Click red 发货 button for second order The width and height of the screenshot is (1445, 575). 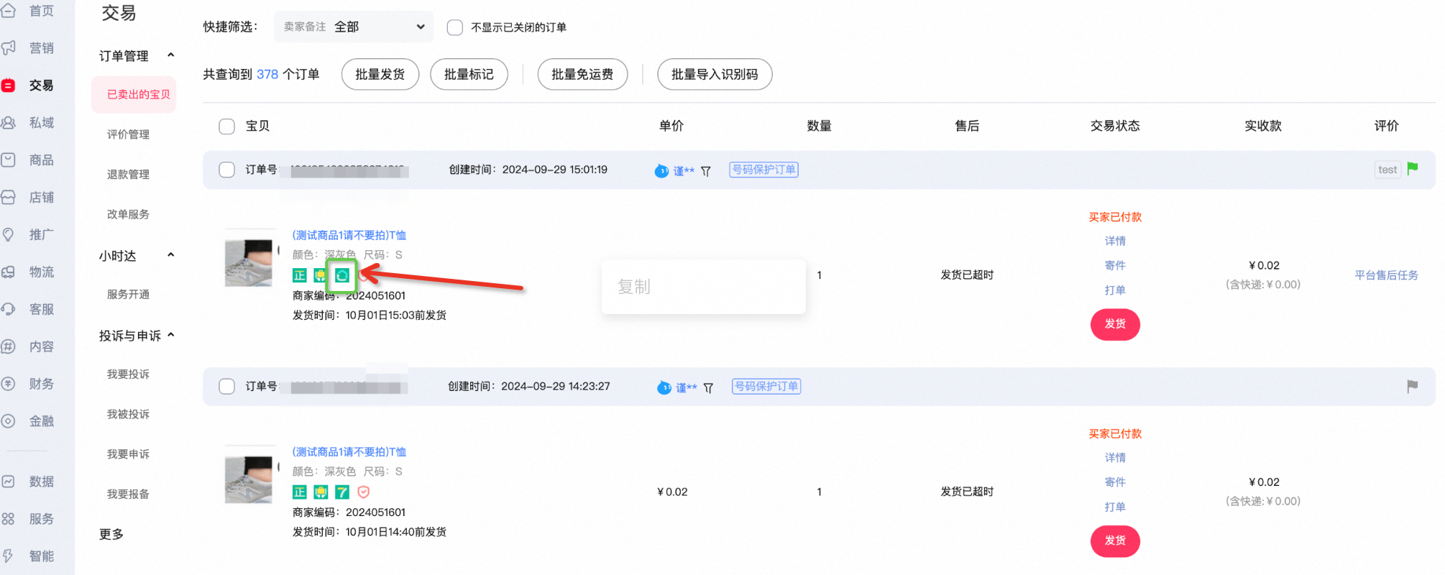(1115, 541)
